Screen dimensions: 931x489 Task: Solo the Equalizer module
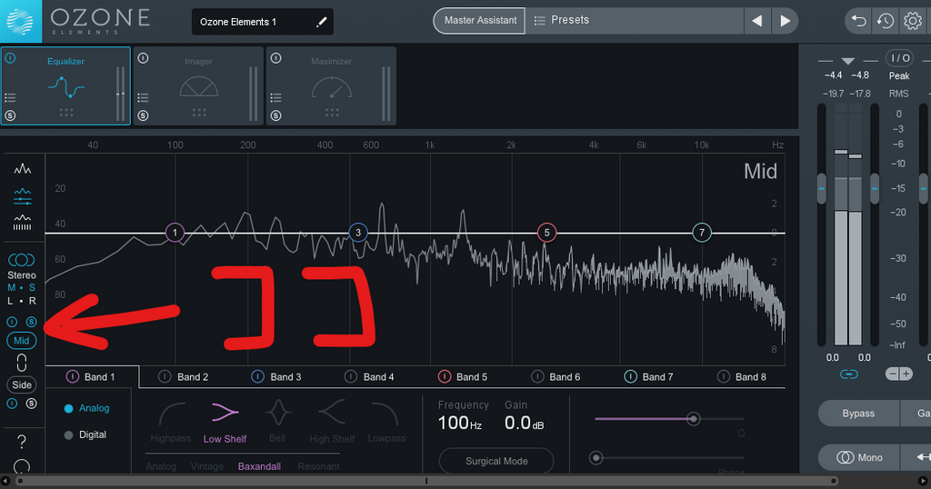10,115
